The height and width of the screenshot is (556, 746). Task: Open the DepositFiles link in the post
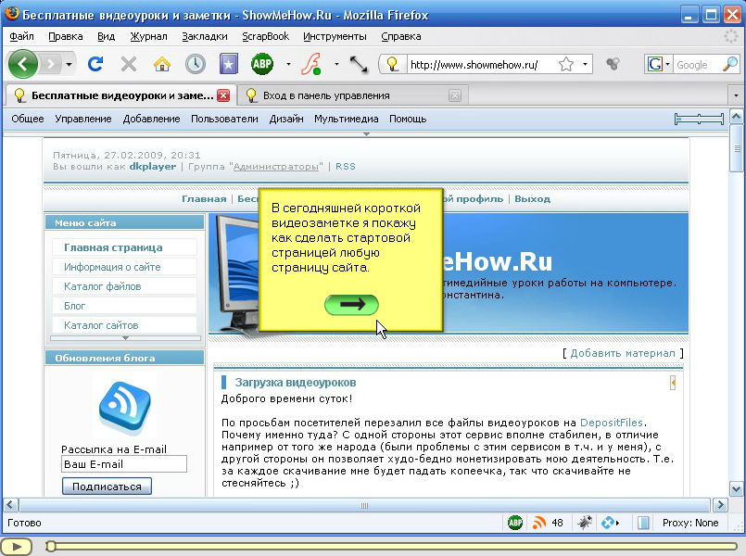612,423
